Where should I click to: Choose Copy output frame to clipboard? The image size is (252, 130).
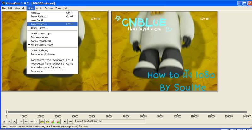pyautogui.click(x=52, y=64)
